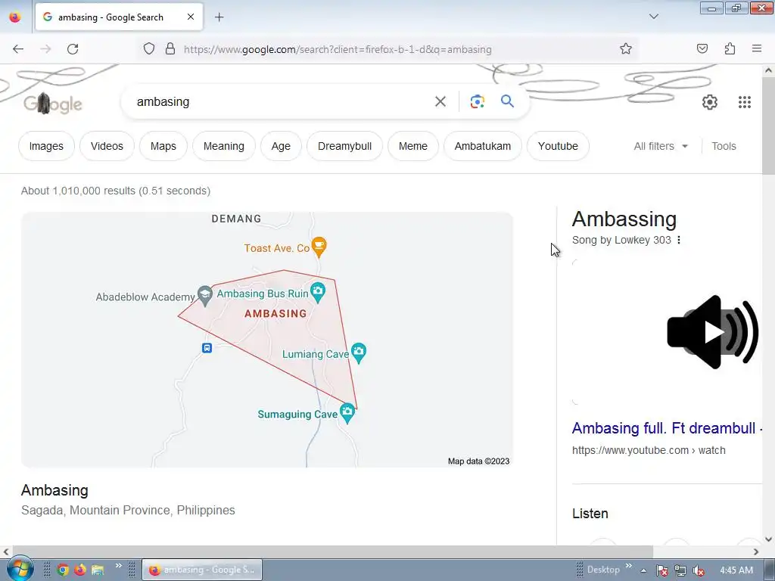This screenshot has width=775, height=581.
Task: Open the Ambasing full Ft dreambull link
Action: 666,428
